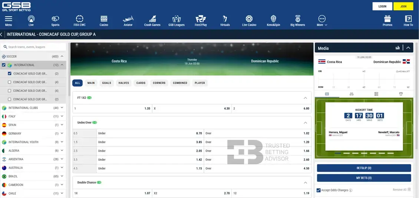Click the second carousel indicator in match tracker
Screen dimensions: 419x198
tap(346, 153)
